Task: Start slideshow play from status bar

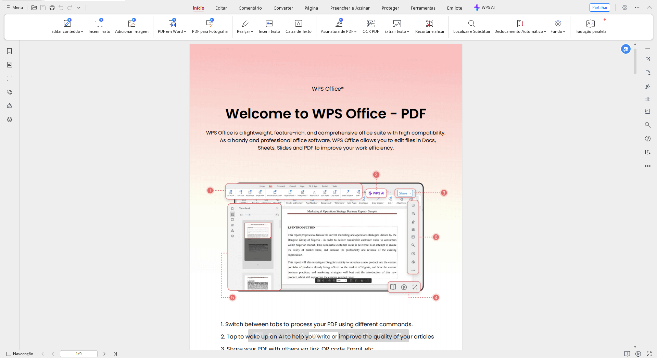Action: [x=638, y=354]
